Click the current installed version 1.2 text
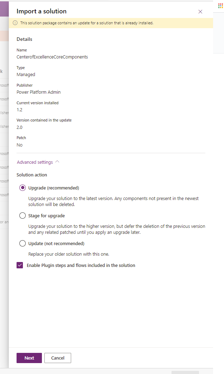This screenshot has width=224, height=374. click(19, 110)
